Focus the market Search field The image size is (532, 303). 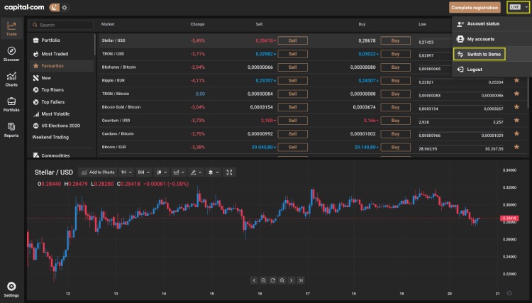tap(62, 25)
